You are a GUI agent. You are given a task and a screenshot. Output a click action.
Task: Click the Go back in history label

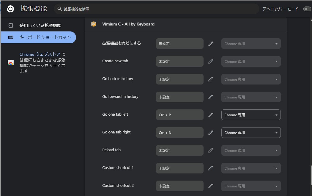tap(118, 79)
